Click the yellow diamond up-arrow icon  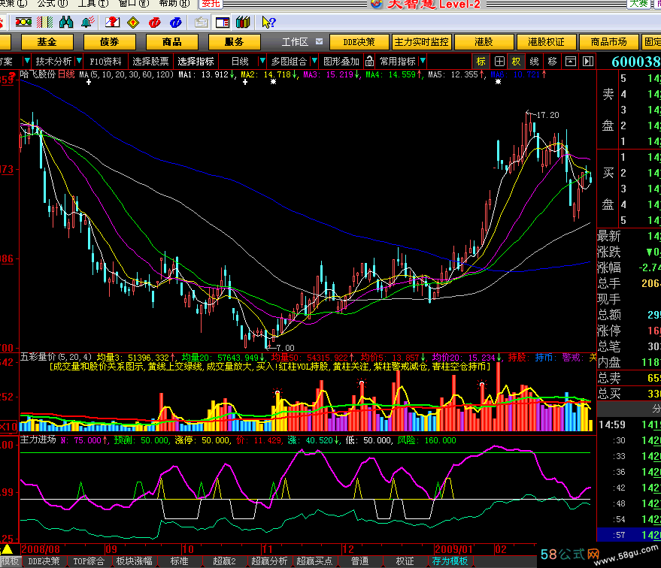click(133, 22)
